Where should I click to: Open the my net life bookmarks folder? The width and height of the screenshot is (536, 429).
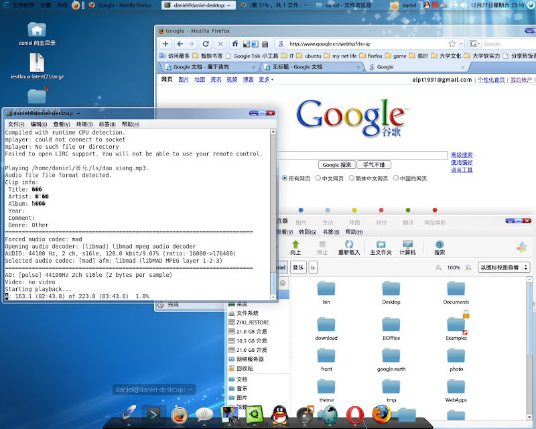click(x=340, y=56)
